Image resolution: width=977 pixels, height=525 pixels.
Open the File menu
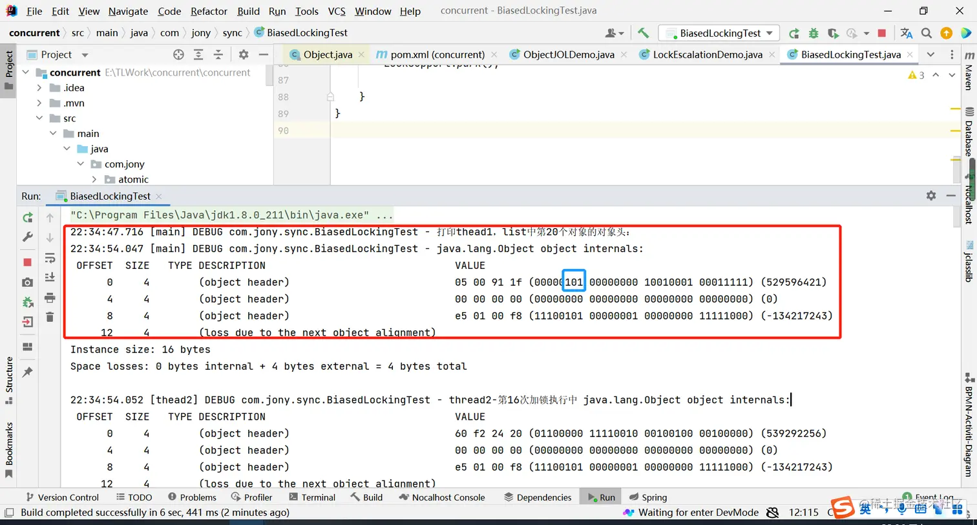pyautogui.click(x=34, y=11)
